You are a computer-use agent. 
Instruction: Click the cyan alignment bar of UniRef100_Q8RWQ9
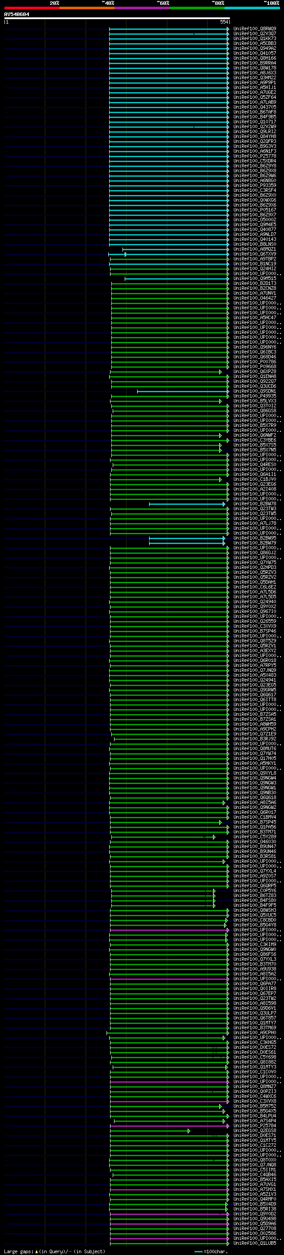click(x=169, y=29)
